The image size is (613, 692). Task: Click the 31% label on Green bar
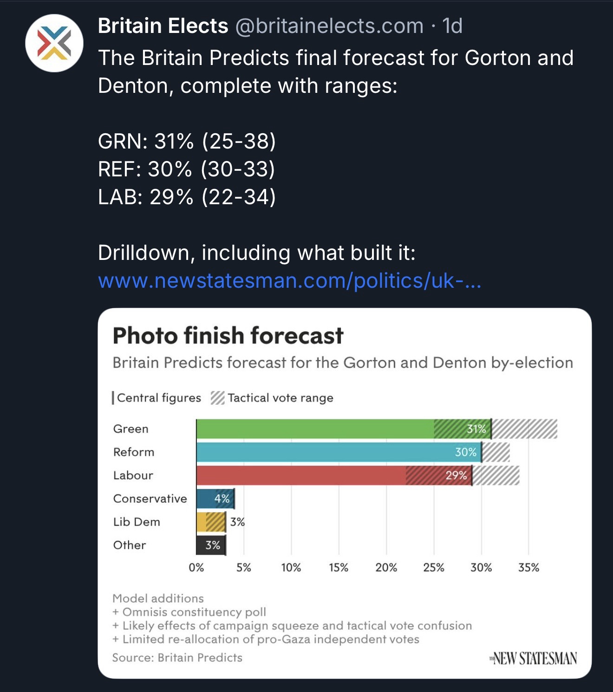coord(476,429)
